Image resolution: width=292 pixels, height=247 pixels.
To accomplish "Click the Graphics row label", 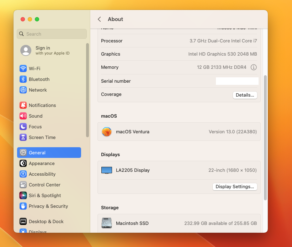I will (x=111, y=54).
